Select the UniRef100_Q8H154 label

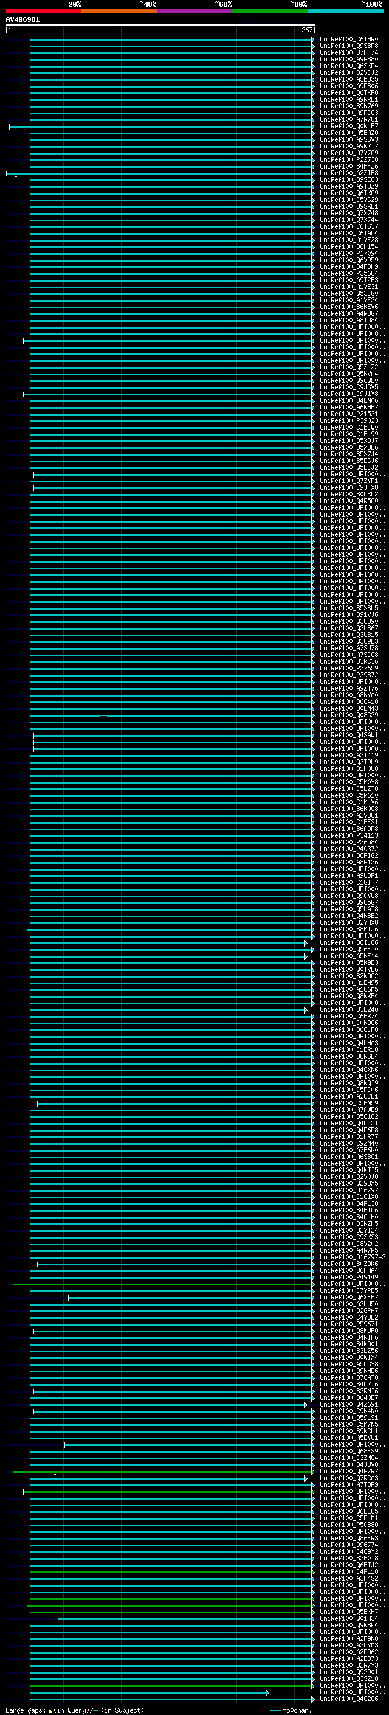click(348, 247)
